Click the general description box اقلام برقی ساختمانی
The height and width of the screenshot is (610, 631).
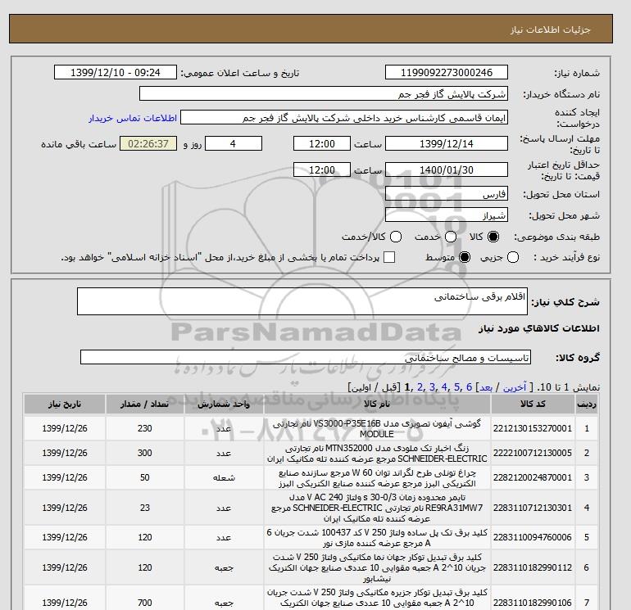[302, 301]
